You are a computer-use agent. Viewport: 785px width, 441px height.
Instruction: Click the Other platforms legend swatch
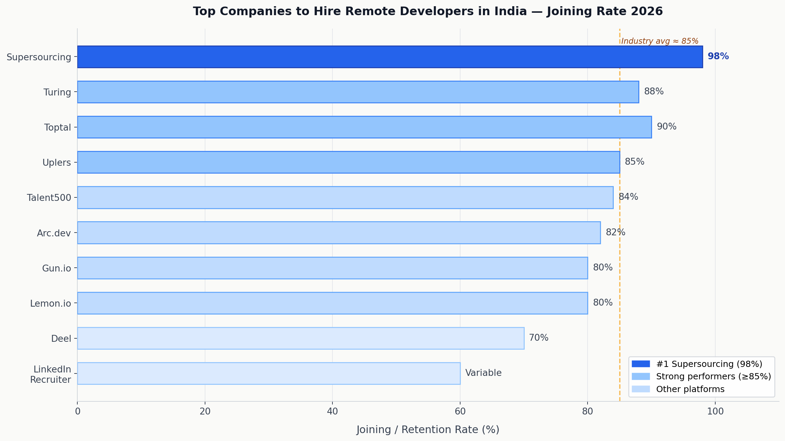point(641,389)
